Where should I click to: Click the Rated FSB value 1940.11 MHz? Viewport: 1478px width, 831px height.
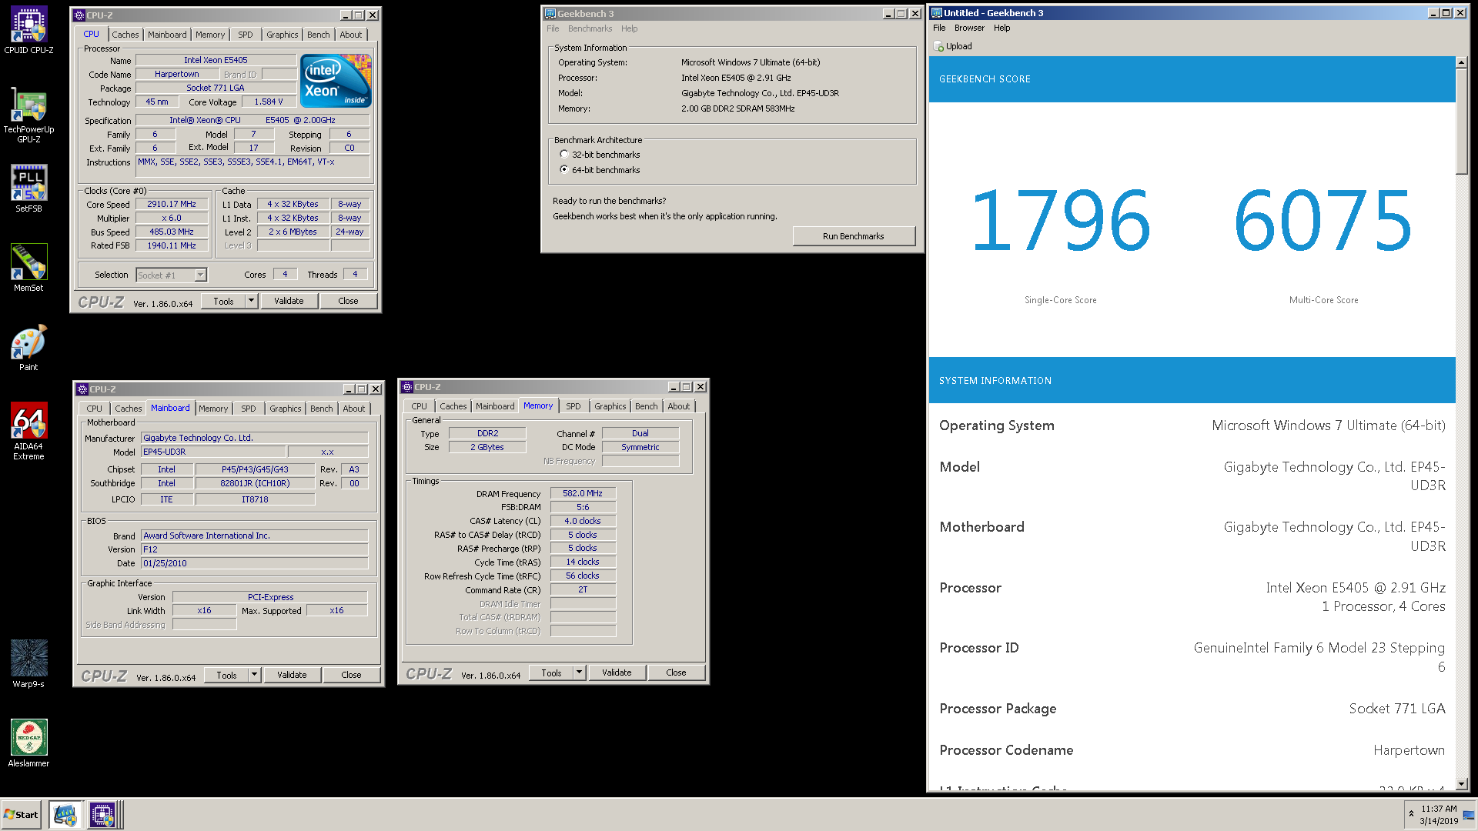click(172, 245)
